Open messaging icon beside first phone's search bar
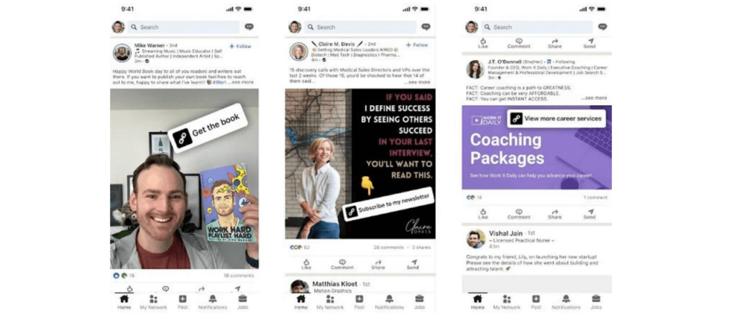Image resolution: width=733 pixels, height=314 pixels. click(248, 26)
